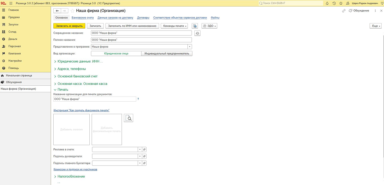Select Индивидуальный предприниматель organization type
This screenshot has height=185, width=384.
167,53
